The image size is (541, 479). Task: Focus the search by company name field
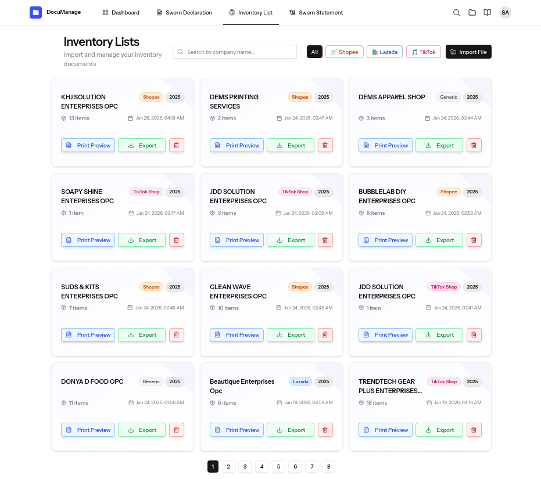(x=235, y=52)
